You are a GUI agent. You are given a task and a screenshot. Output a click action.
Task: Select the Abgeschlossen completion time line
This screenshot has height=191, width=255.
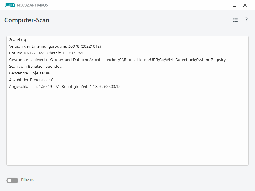click(x=65, y=86)
